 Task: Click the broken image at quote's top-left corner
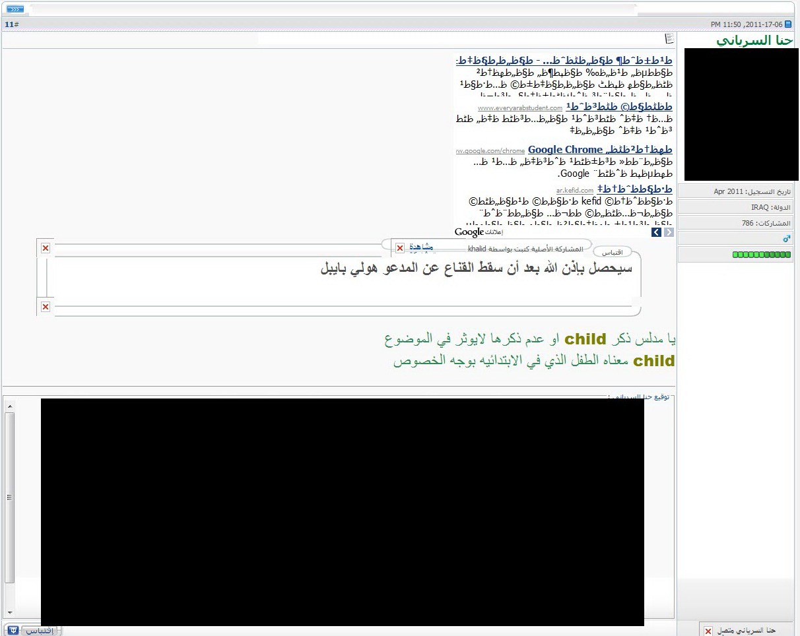click(x=46, y=248)
